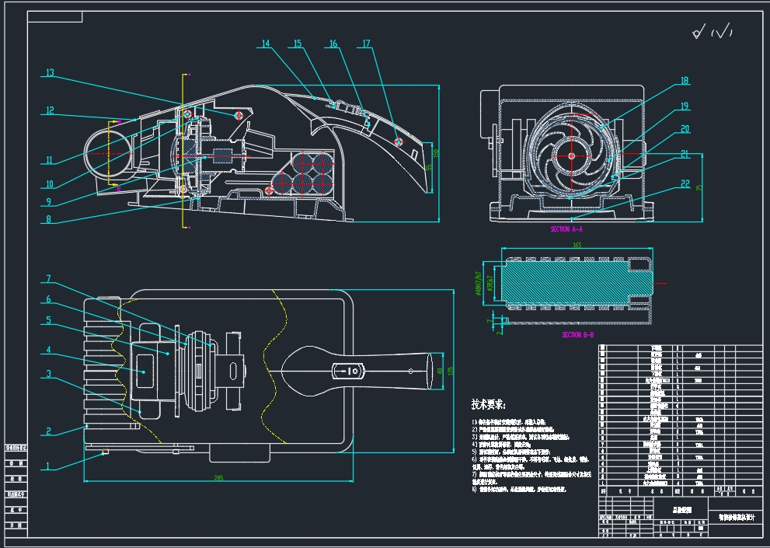
Task: Select part callout number 1
Action: pyautogui.click(x=47, y=466)
